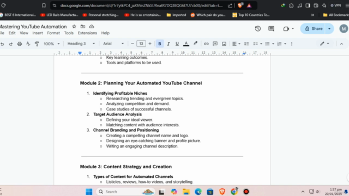Viewport: 349px width, 196px height.
Task: Toggle Bold formatting button
Action: (x=160, y=44)
